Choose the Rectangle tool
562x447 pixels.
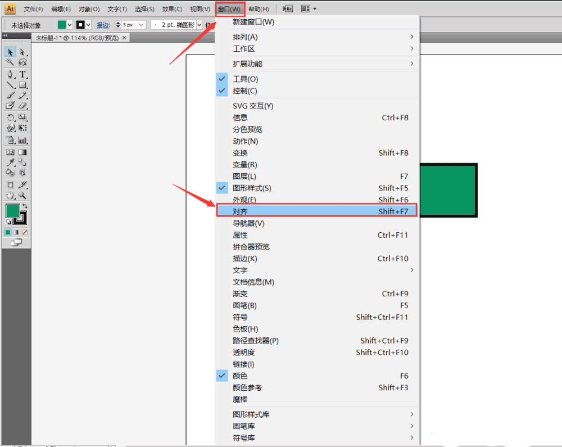(x=22, y=85)
